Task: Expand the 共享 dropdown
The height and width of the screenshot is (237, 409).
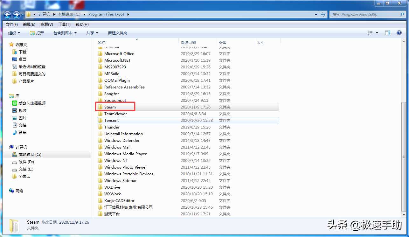Action: (x=92, y=33)
